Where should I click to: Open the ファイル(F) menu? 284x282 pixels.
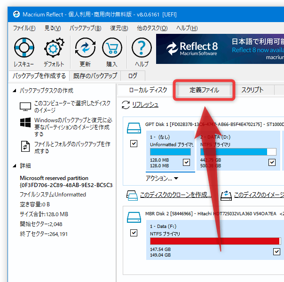coord(24,28)
